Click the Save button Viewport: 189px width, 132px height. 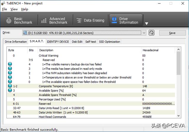172,33
